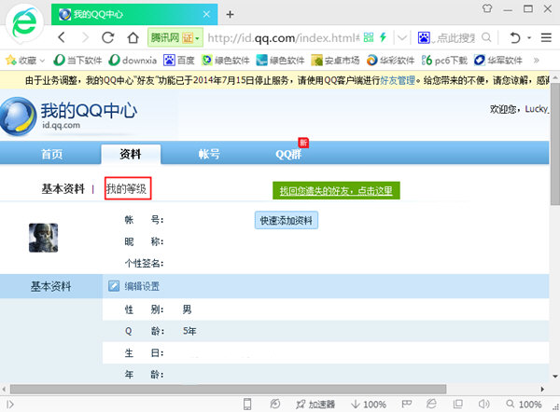Click the 腾讯网 certificate badge
This screenshot has height=412, width=560.
click(x=175, y=37)
